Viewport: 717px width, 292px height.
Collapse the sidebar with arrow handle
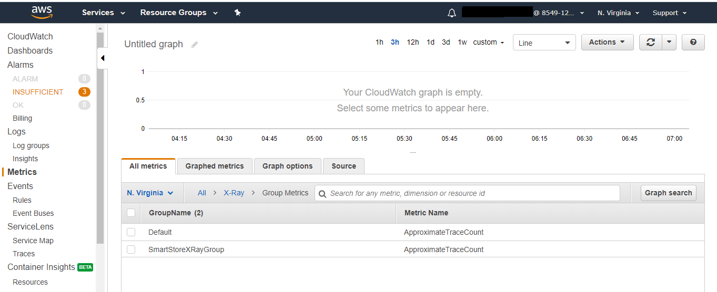tap(103, 58)
